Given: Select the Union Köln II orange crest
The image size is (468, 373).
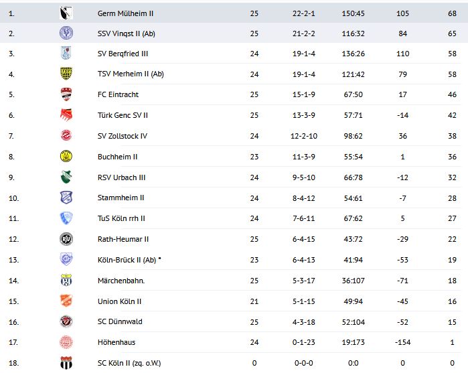Looking at the screenshot, I should [x=66, y=301].
